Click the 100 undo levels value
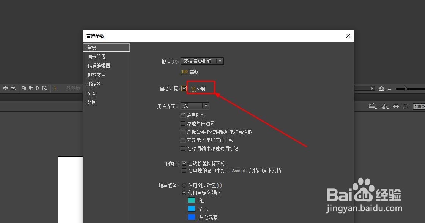This screenshot has width=425, height=223. coord(184,72)
